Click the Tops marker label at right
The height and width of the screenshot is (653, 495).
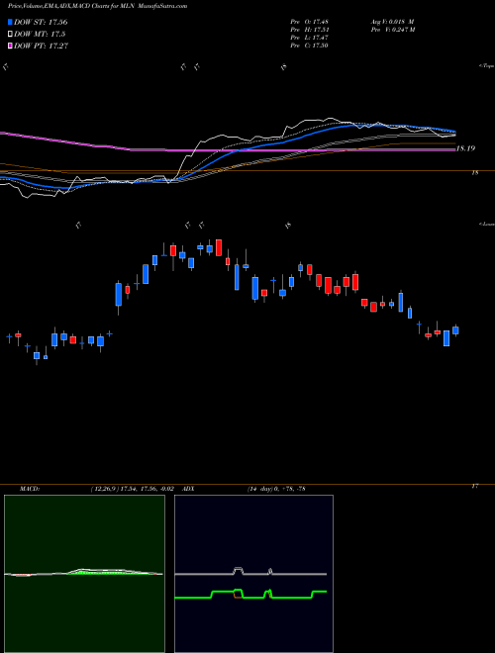click(486, 66)
